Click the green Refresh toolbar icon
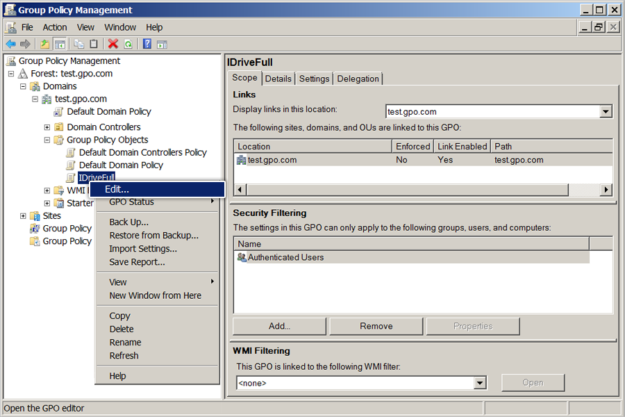This screenshot has height=417, width=625. click(x=128, y=44)
